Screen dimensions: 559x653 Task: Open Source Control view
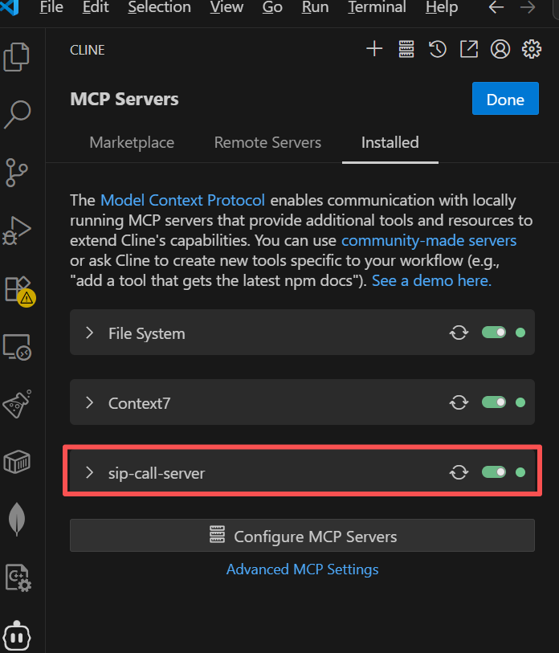(x=17, y=173)
